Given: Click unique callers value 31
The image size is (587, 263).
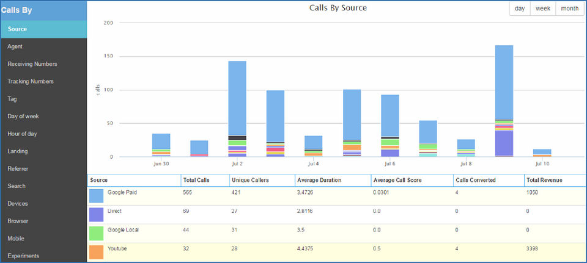Looking at the screenshot, I should click(235, 230).
